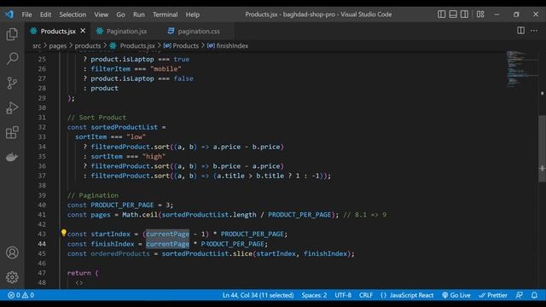
Task: Click the errors and warnings status indicator
Action: tap(20, 295)
